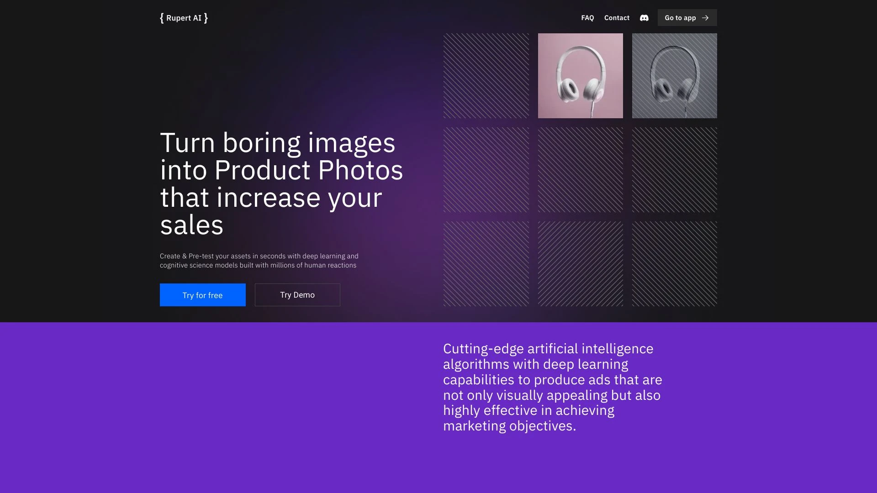Click the middle-right hatched grid tile
This screenshot has height=493, width=877.
674,170
